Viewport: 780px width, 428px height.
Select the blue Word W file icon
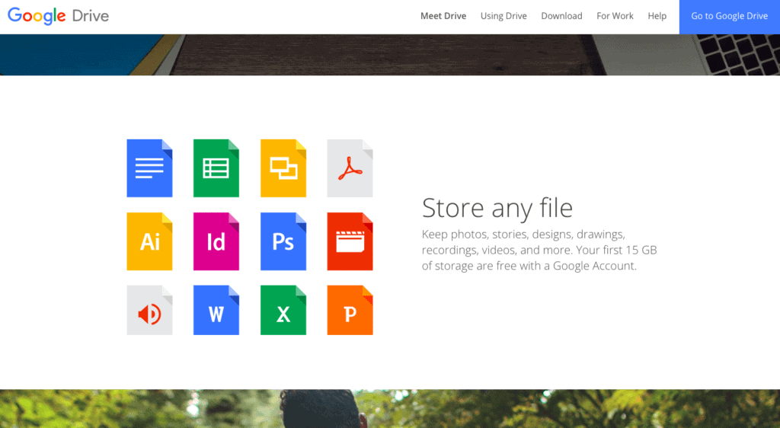pyautogui.click(x=216, y=310)
